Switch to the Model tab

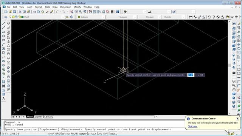tap(30, 117)
